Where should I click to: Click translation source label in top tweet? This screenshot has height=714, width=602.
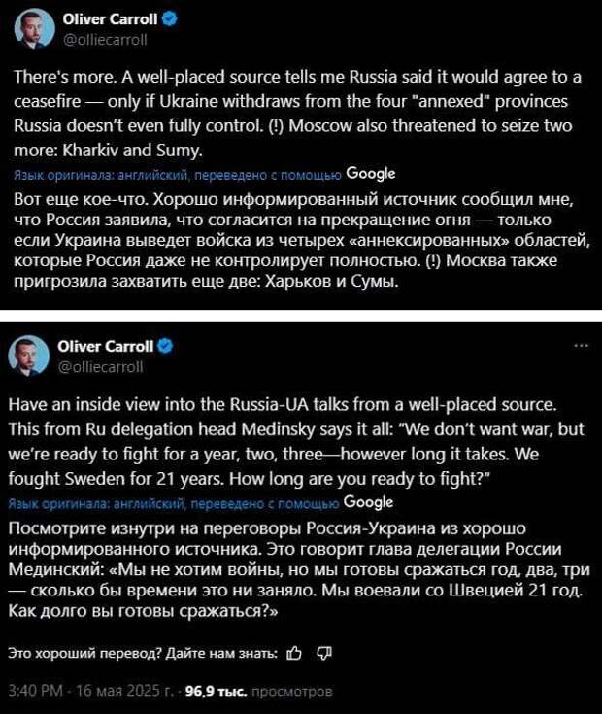178,175
